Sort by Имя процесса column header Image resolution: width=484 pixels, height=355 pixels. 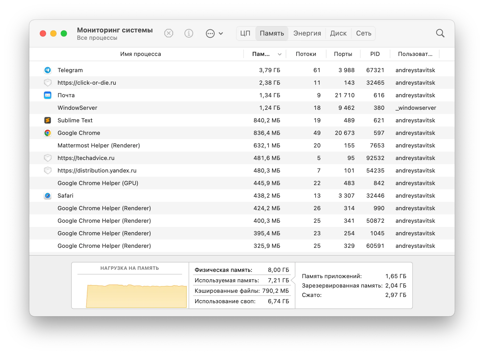pyautogui.click(x=140, y=54)
